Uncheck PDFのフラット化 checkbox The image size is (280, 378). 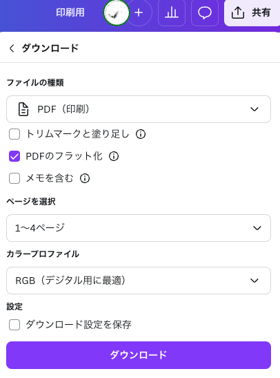(14, 156)
